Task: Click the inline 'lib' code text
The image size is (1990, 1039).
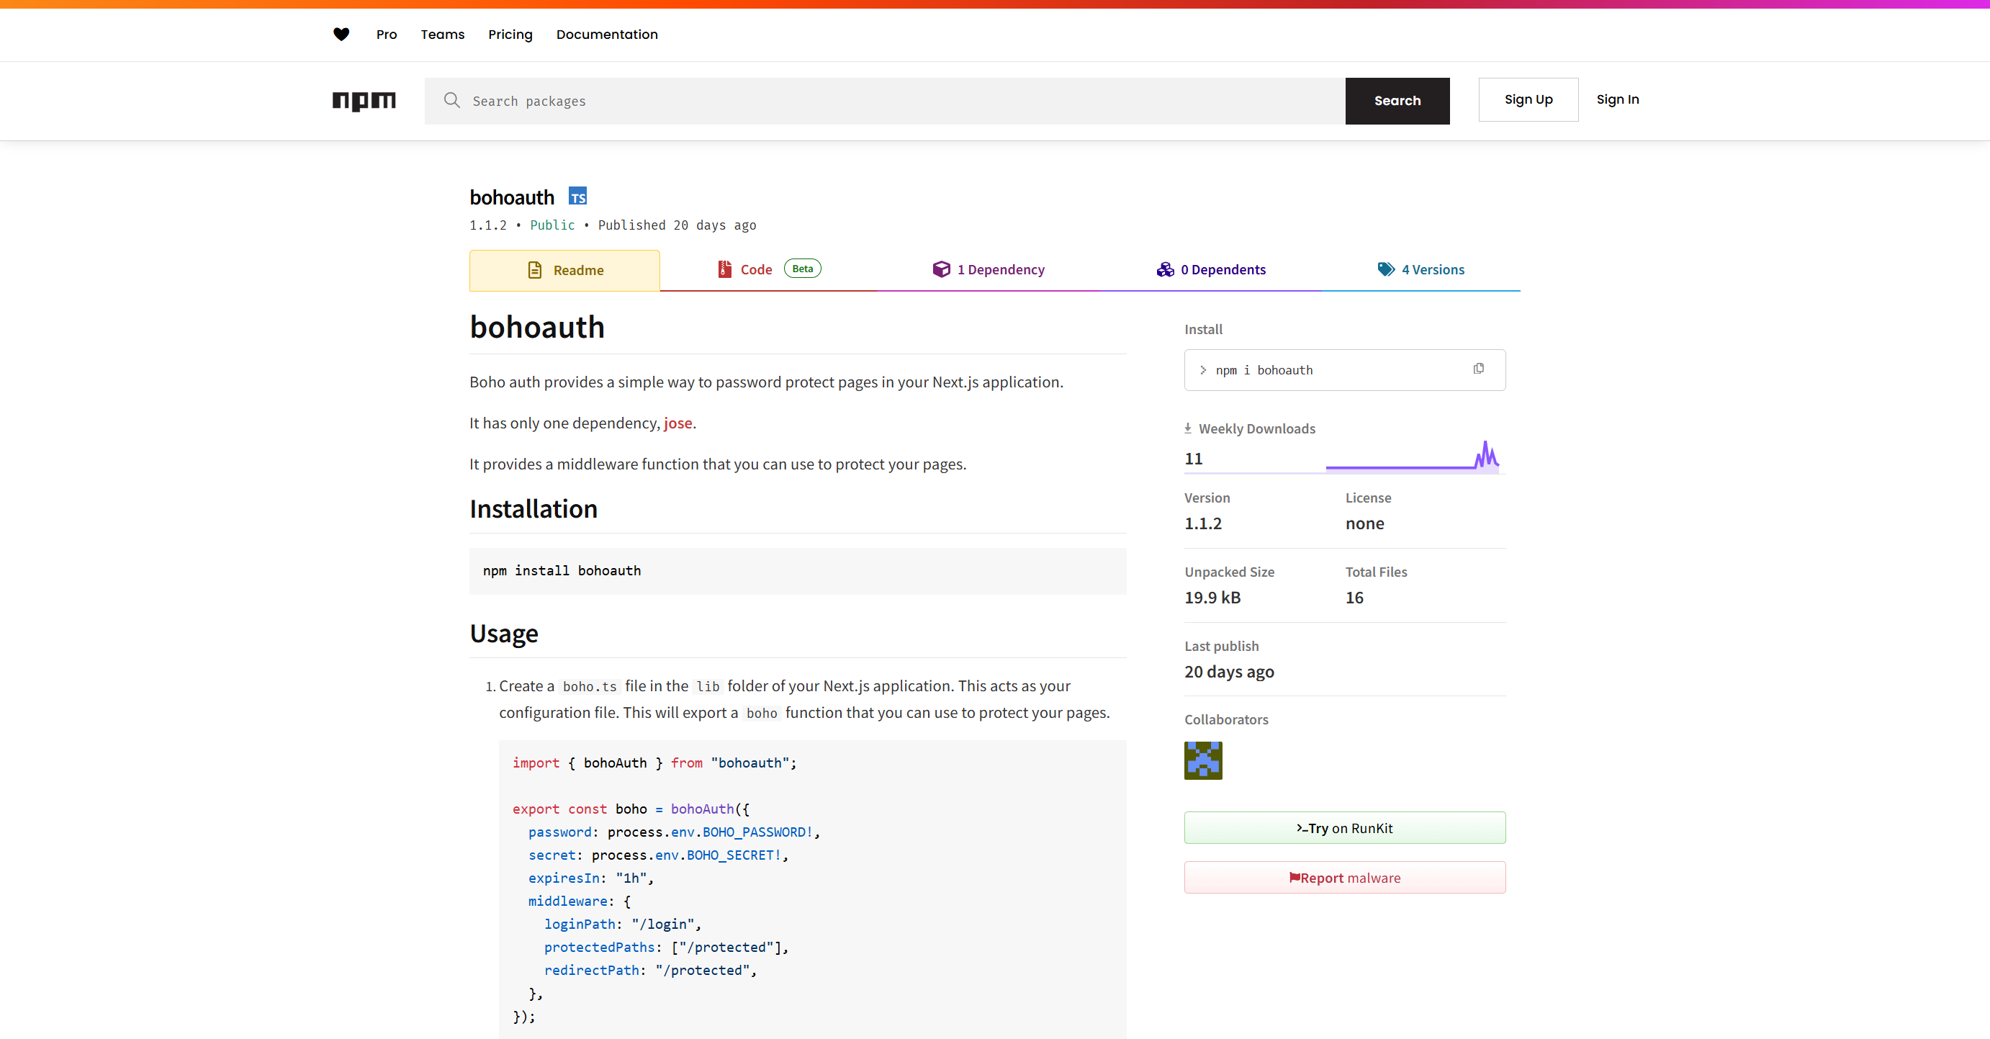Action: tap(707, 686)
